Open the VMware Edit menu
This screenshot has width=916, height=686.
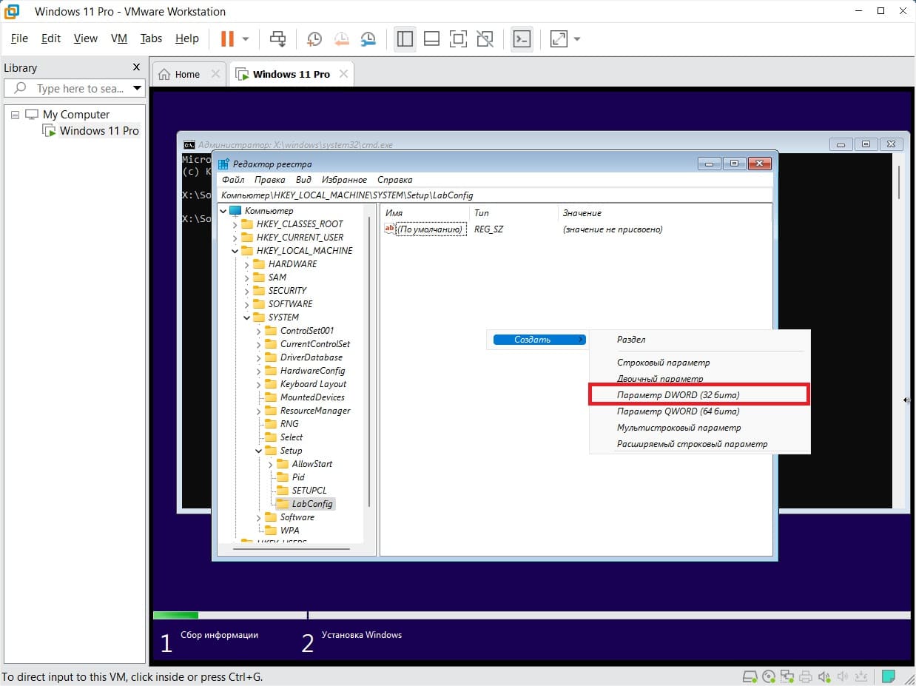pos(51,38)
